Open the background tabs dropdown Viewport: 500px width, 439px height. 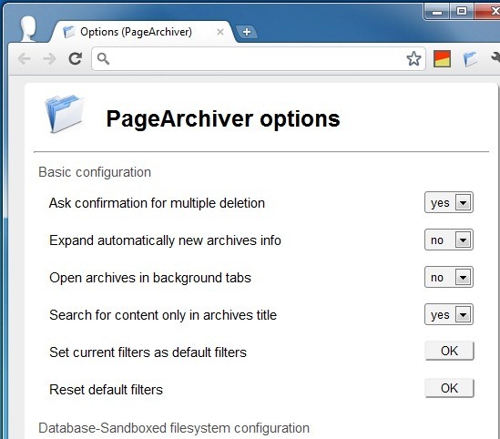coord(449,277)
